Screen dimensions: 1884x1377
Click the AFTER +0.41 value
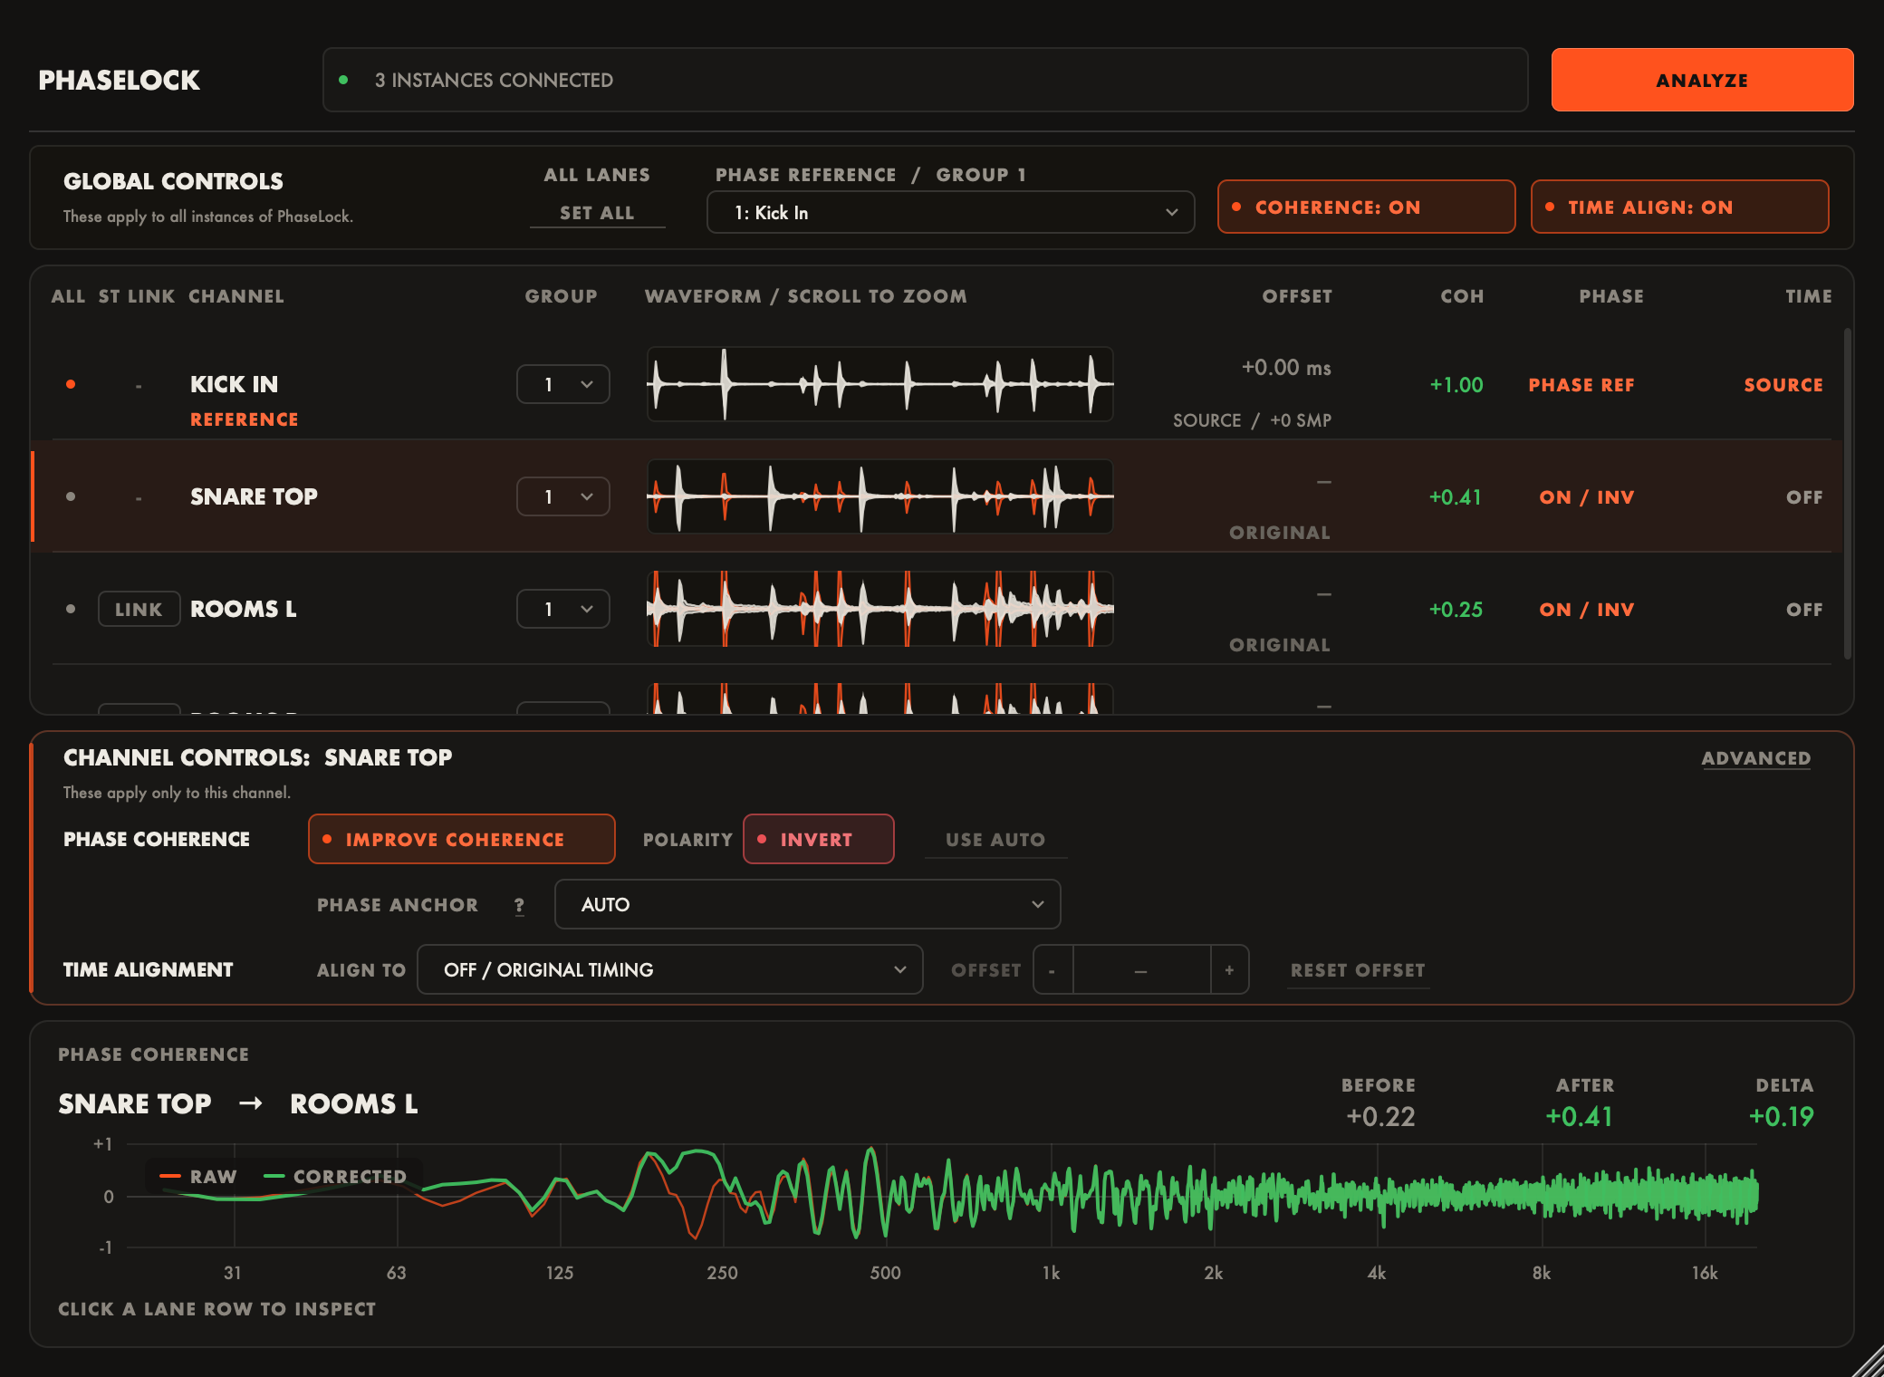pos(1579,1116)
